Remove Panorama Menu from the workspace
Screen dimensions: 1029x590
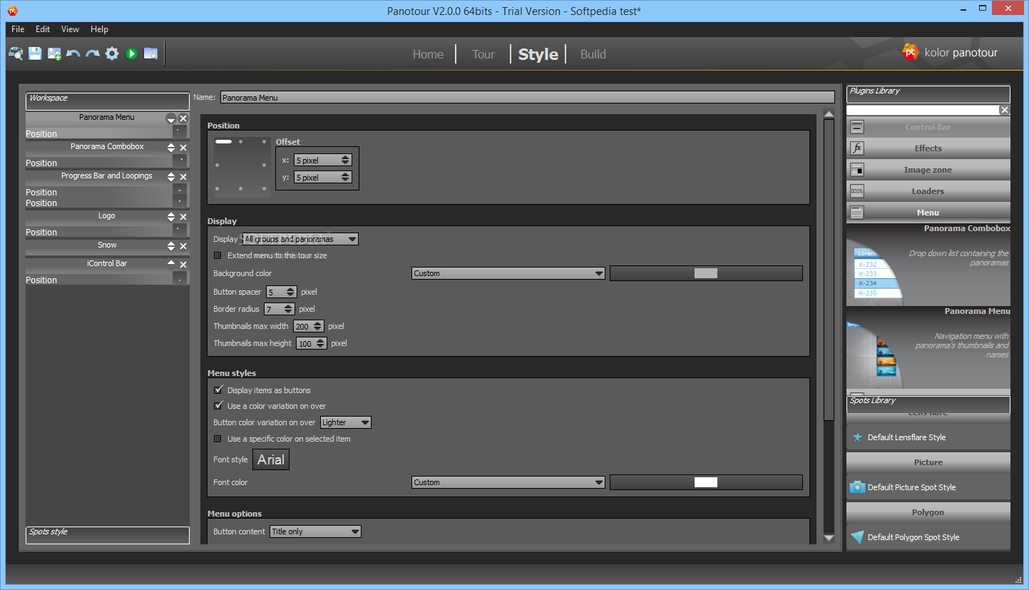pos(183,118)
